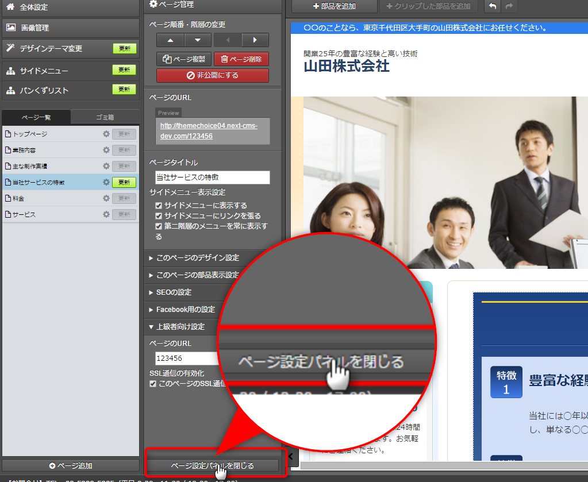Open gear settings for トップページ
This screenshot has height=482, width=588.
tap(106, 134)
